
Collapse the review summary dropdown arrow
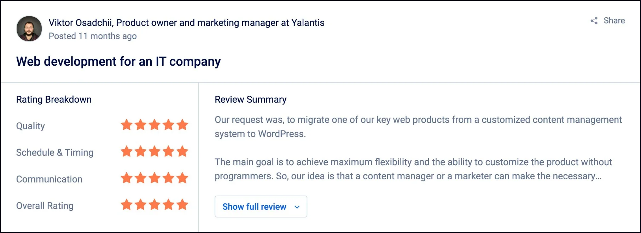pos(297,207)
